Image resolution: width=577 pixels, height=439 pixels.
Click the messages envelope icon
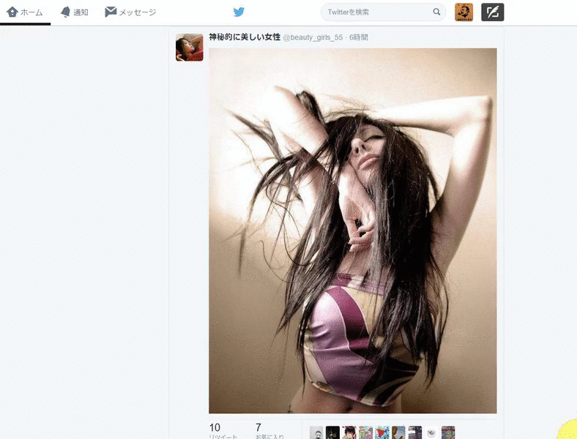111,12
